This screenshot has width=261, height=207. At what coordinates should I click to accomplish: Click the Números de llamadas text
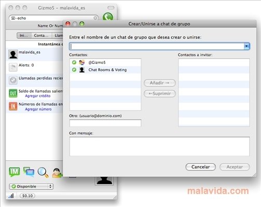(x=40, y=104)
